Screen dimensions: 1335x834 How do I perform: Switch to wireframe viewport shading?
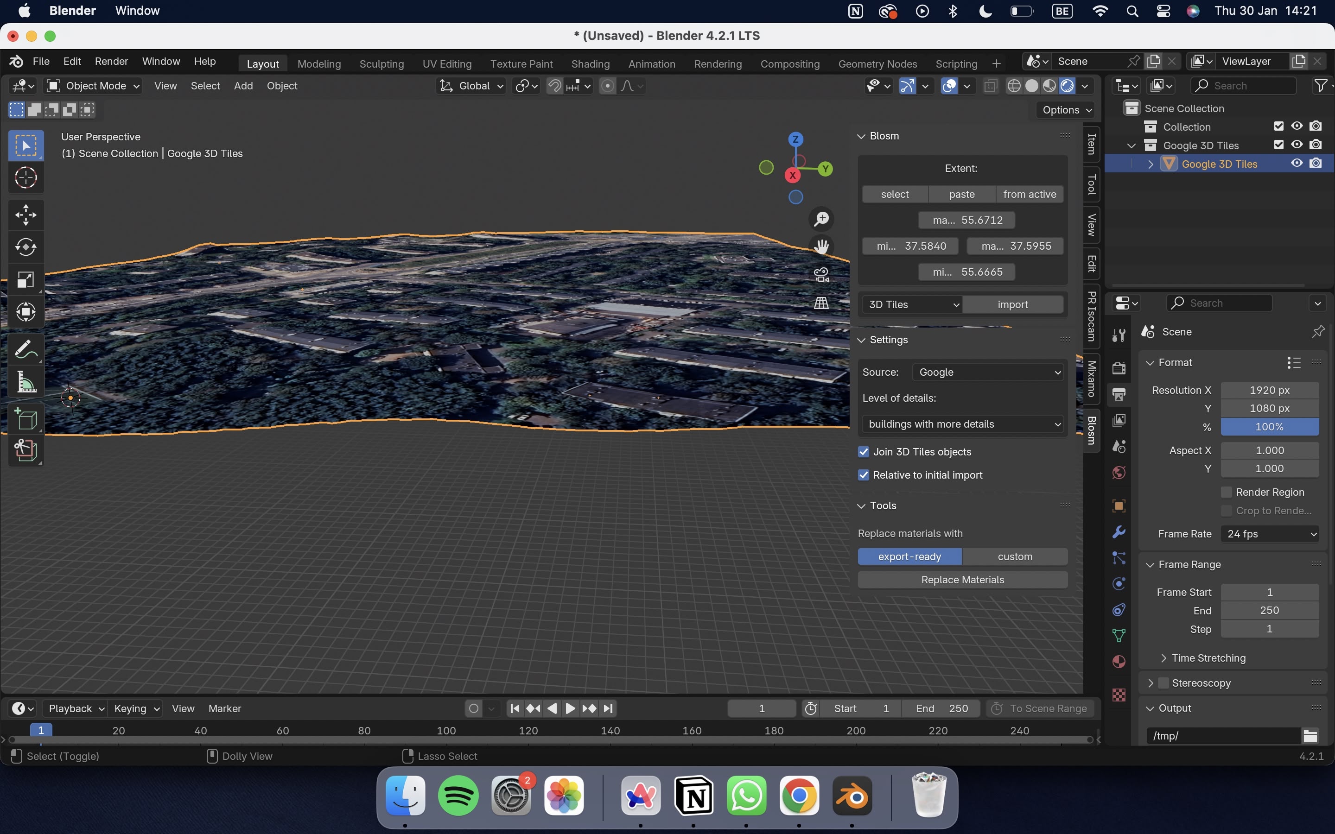click(x=1013, y=86)
